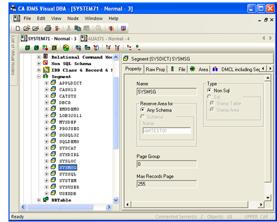Screen dimensions: 277x222
Task: Click the Page Group input field
Action: [167, 164]
